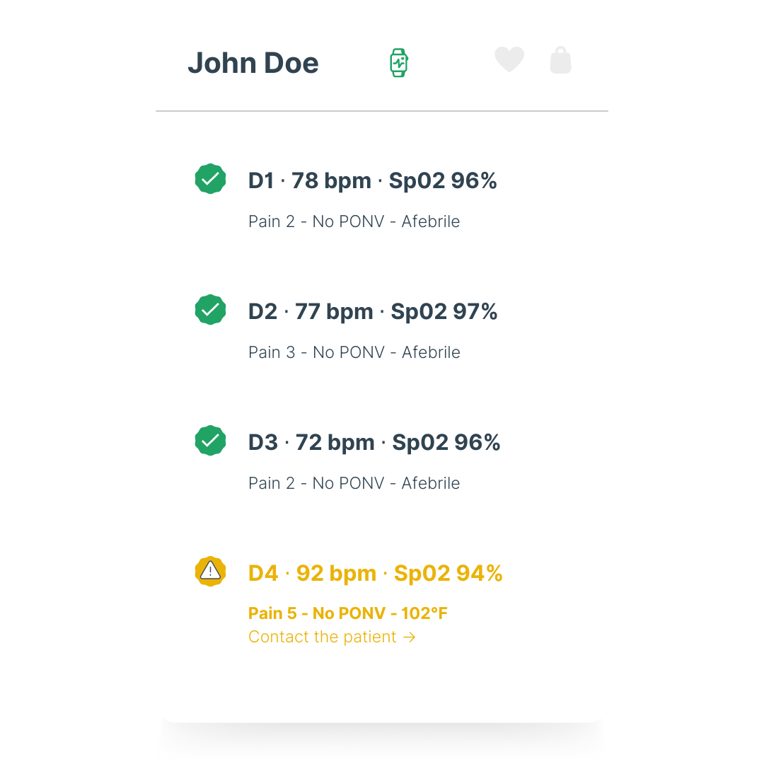Click the D4 label in yellow text
This screenshot has width=764, height=764.
(263, 574)
